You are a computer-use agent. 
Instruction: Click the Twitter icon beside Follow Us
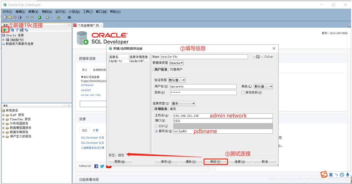(102, 166)
